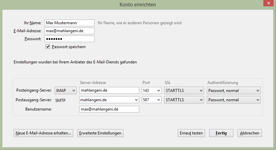The width and height of the screenshot is (276, 150).
Task: Focus the E-Mail-Adresse input field
Action: (x=69, y=31)
